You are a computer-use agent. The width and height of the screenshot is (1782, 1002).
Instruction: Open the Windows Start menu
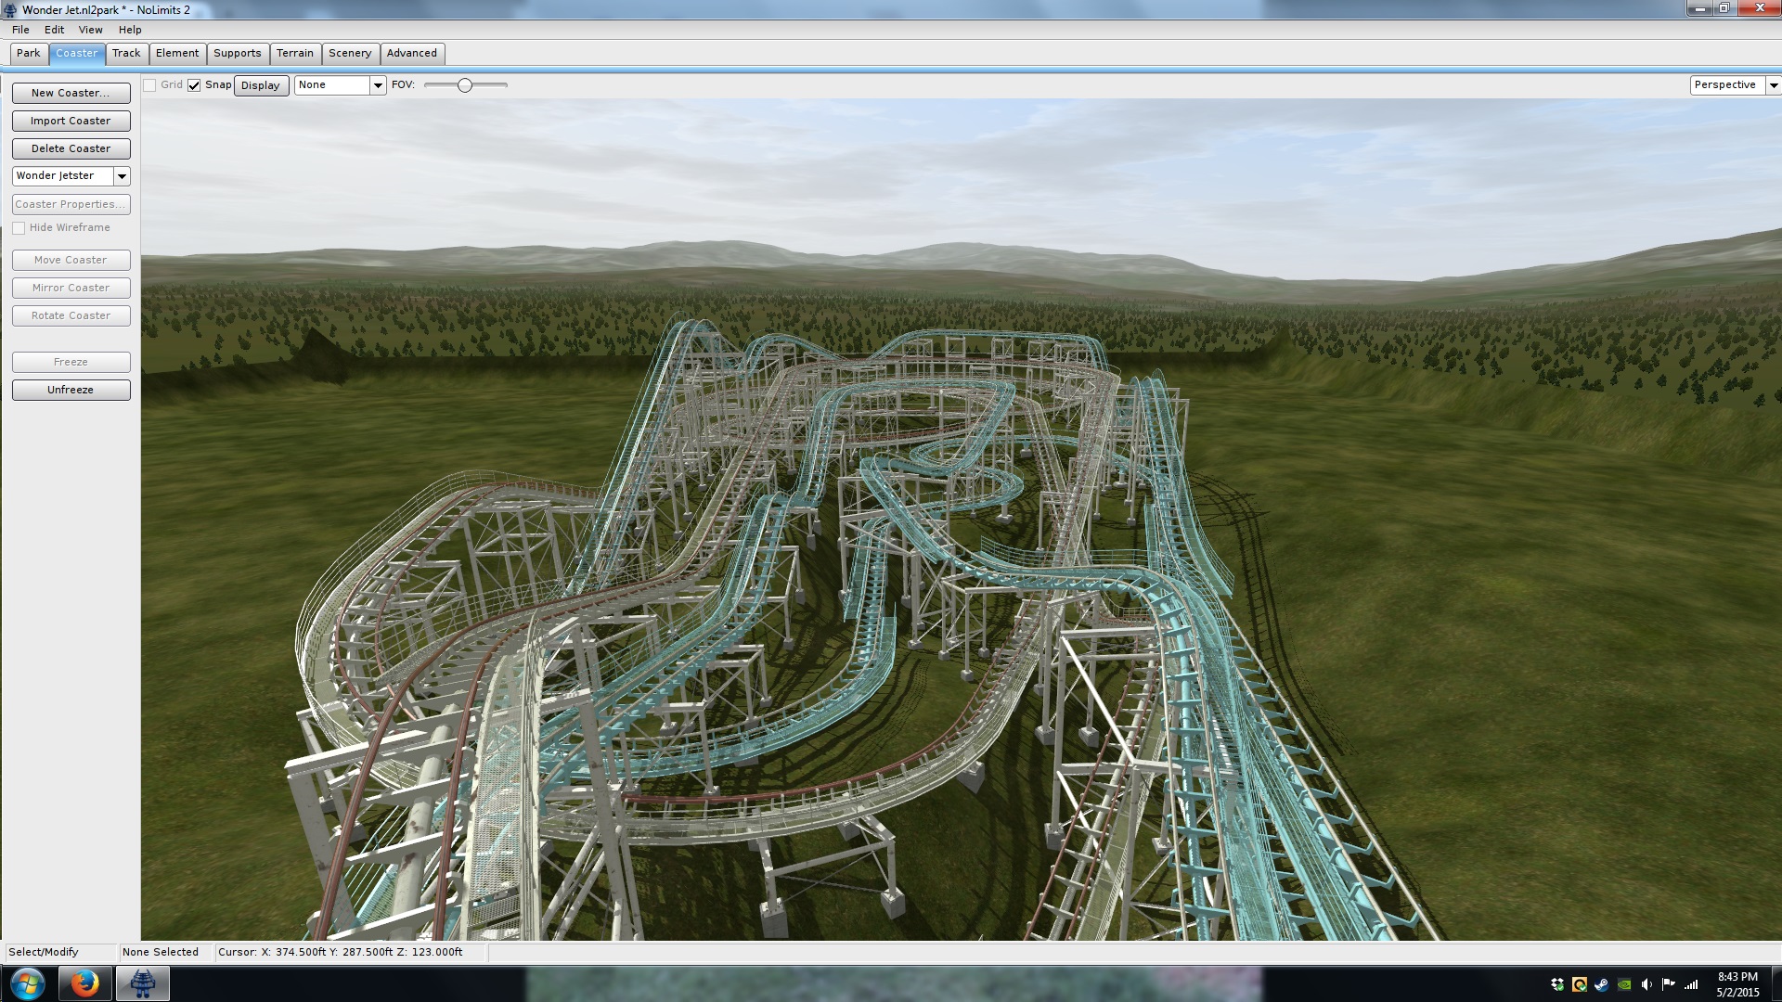[27, 983]
